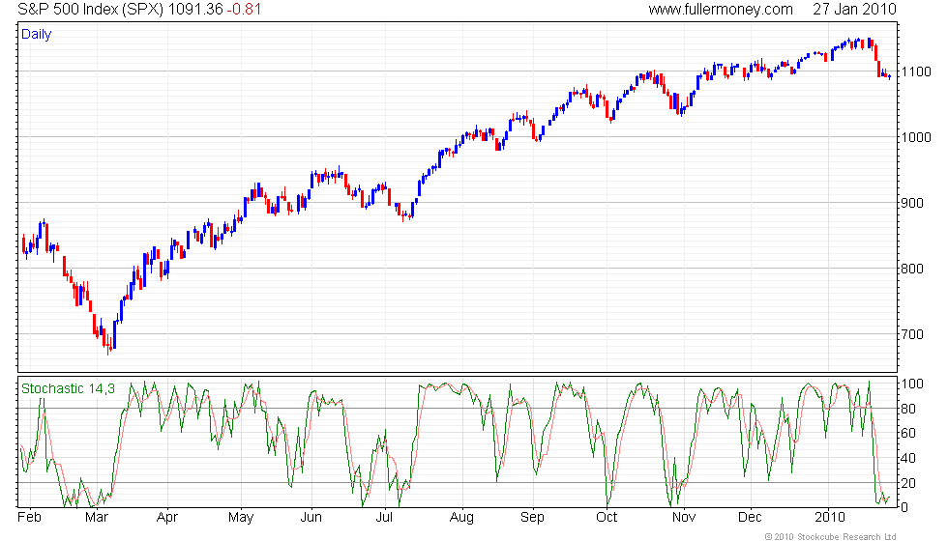Screen dimensions: 948x541
Task: Click the Aug month label
Action: click(x=461, y=518)
